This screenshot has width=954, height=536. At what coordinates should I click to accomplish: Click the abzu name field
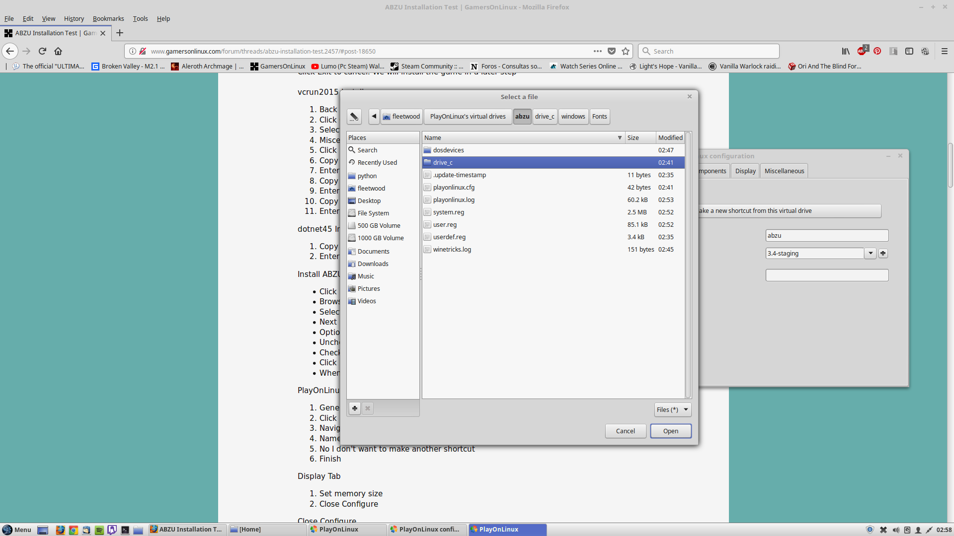pos(827,235)
